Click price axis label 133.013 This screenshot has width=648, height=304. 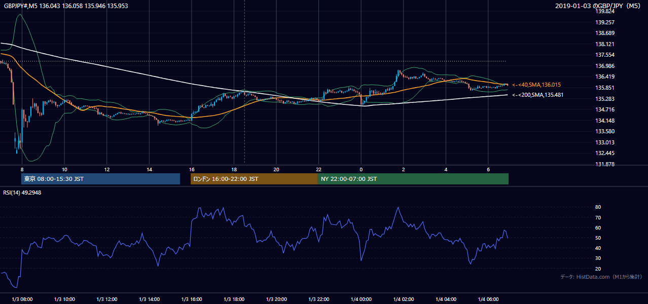pyautogui.click(x=605, y=142)
